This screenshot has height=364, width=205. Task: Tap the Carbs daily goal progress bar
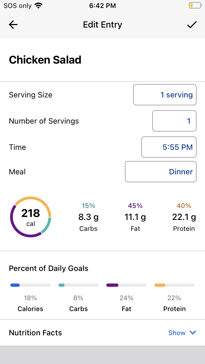(78, 285)
